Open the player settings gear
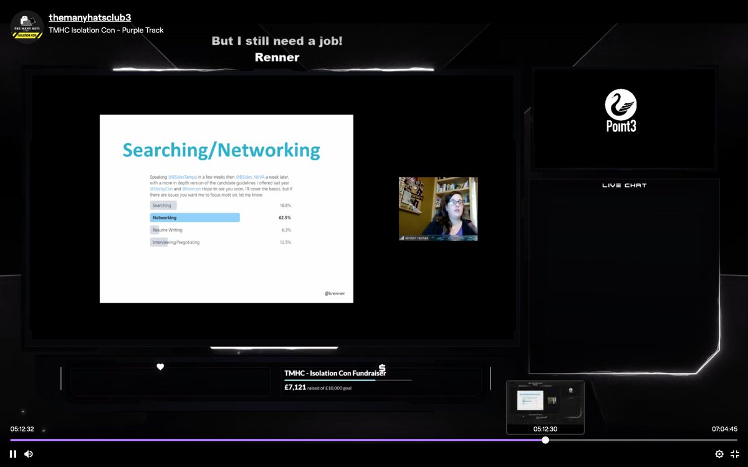 click(x=719, y=454)
